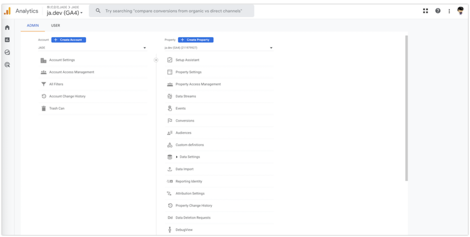Screen dimensions: 470x237
Task: Click the Property Access Management people icon
Action: tap(170, 84)
